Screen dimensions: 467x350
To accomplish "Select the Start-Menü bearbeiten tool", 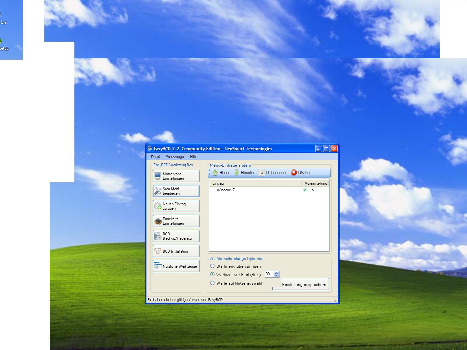I will coord(176,191).
